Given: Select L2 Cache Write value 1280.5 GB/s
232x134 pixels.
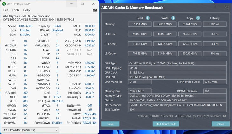Looking at the screenshot, I should [165, 44].
